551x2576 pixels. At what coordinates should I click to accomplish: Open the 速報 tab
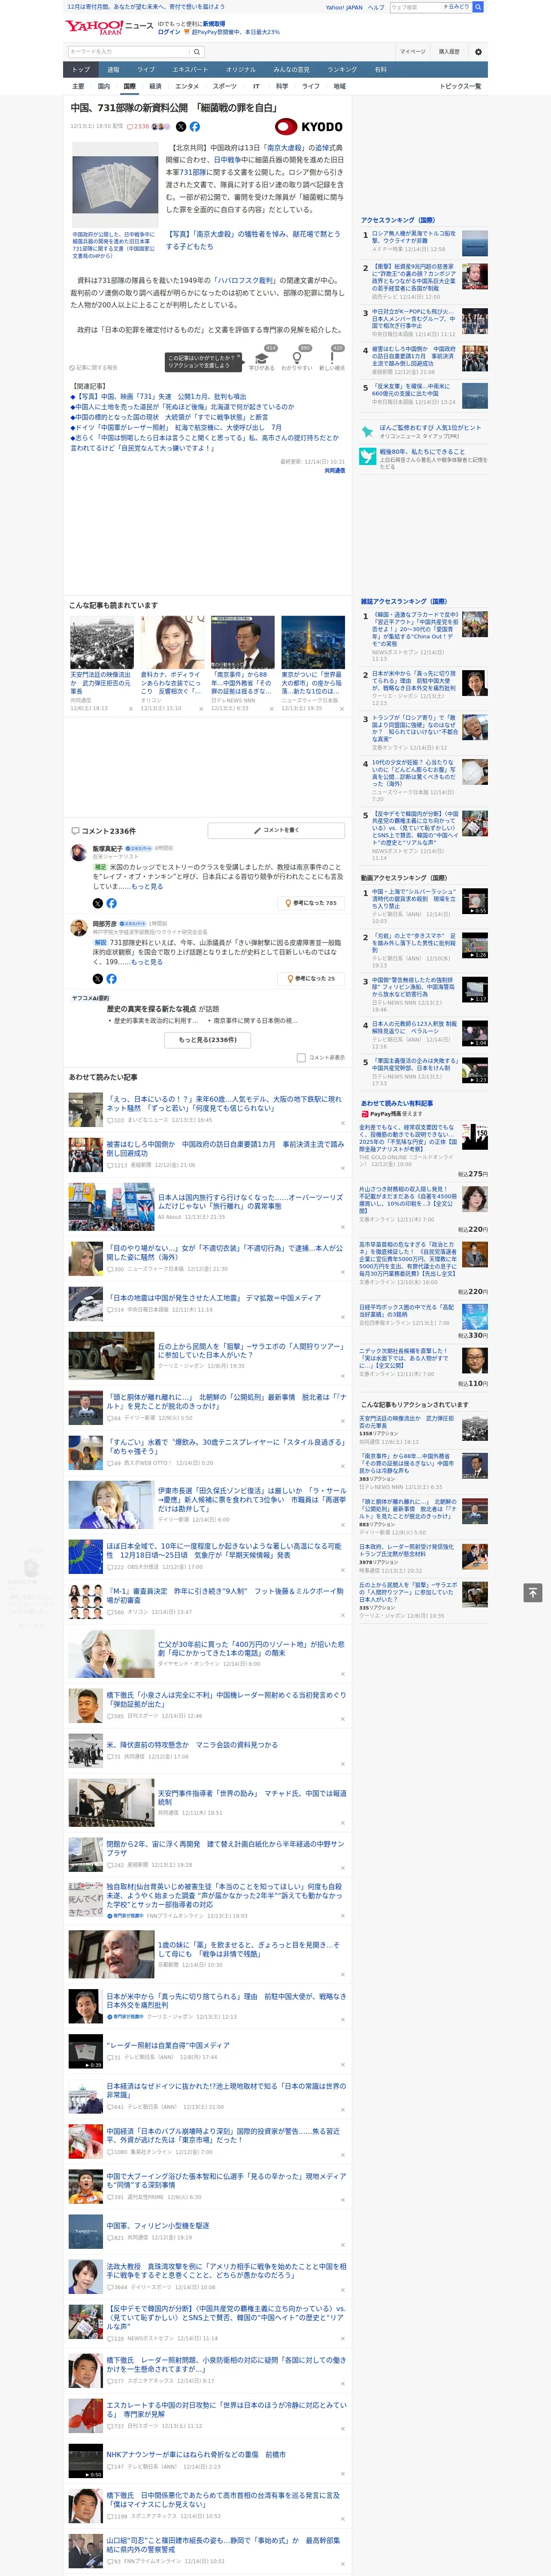tap(113, 69)
